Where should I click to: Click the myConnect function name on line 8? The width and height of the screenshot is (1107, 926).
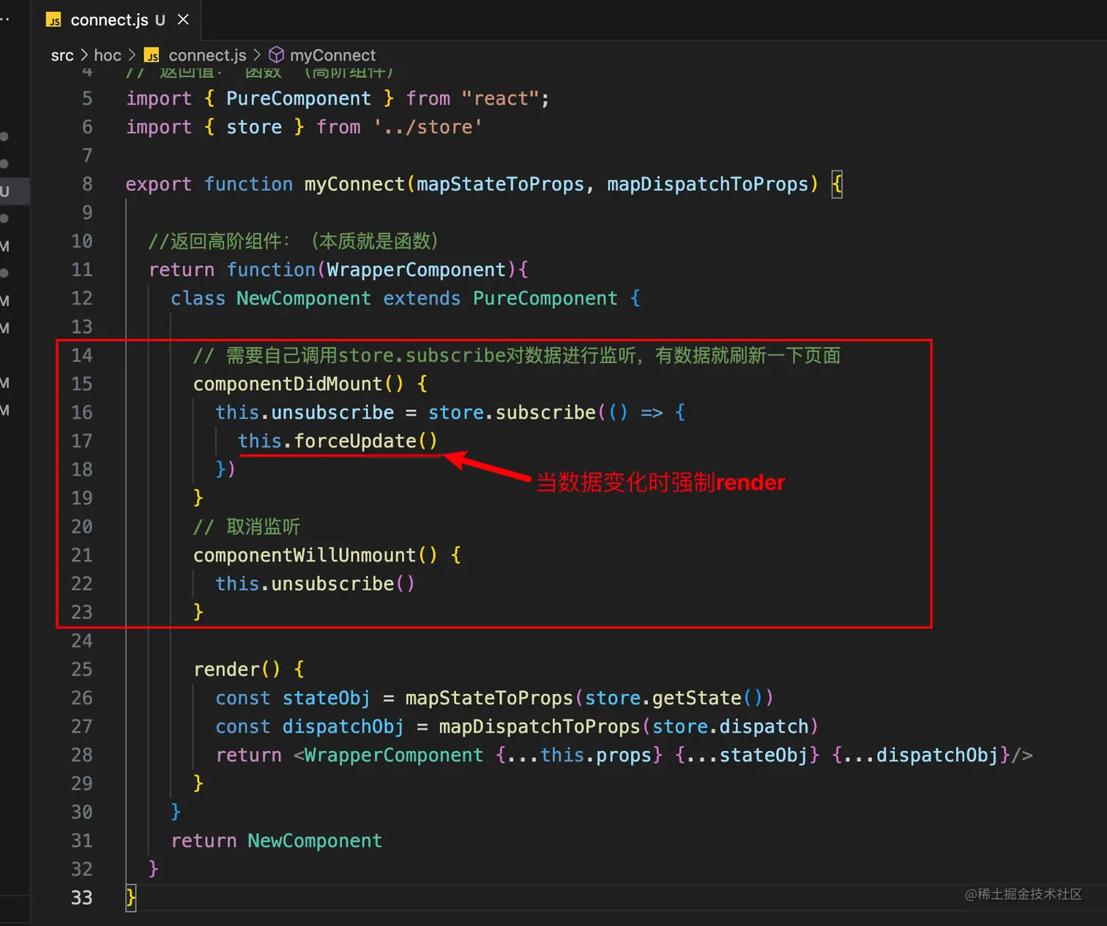click(x=354, y=184)
